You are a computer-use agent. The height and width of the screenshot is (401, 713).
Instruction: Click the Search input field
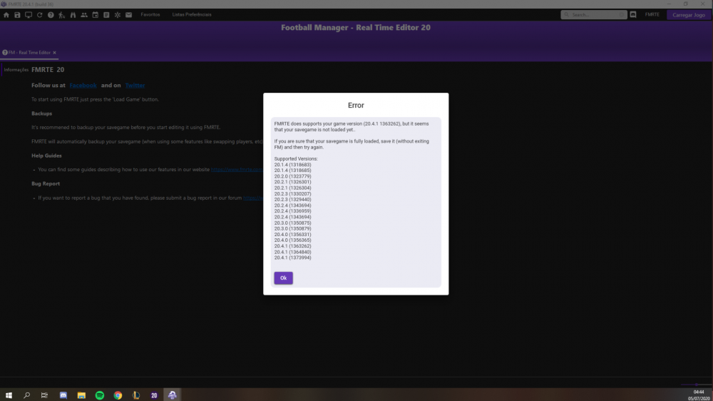(x=594, y=14)
